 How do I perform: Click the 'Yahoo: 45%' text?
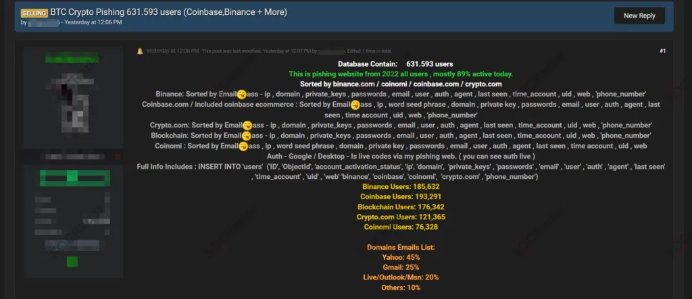point(401,257)
